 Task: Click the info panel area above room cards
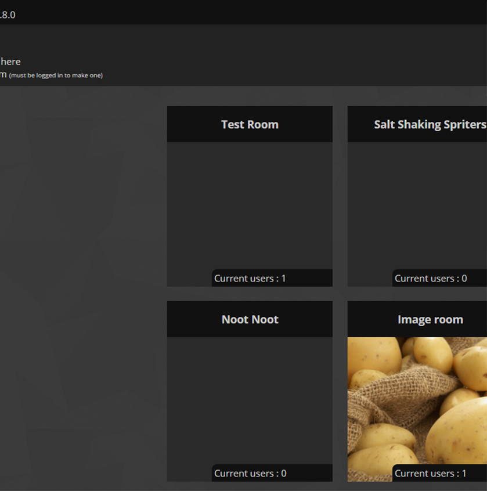pyautogui.click(x=290, y=55)
